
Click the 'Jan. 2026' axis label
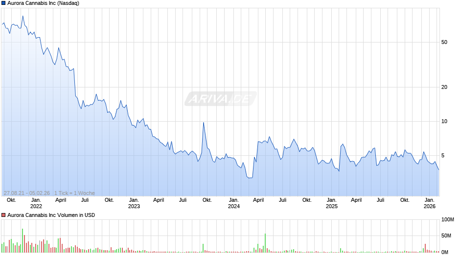[430, 203]
